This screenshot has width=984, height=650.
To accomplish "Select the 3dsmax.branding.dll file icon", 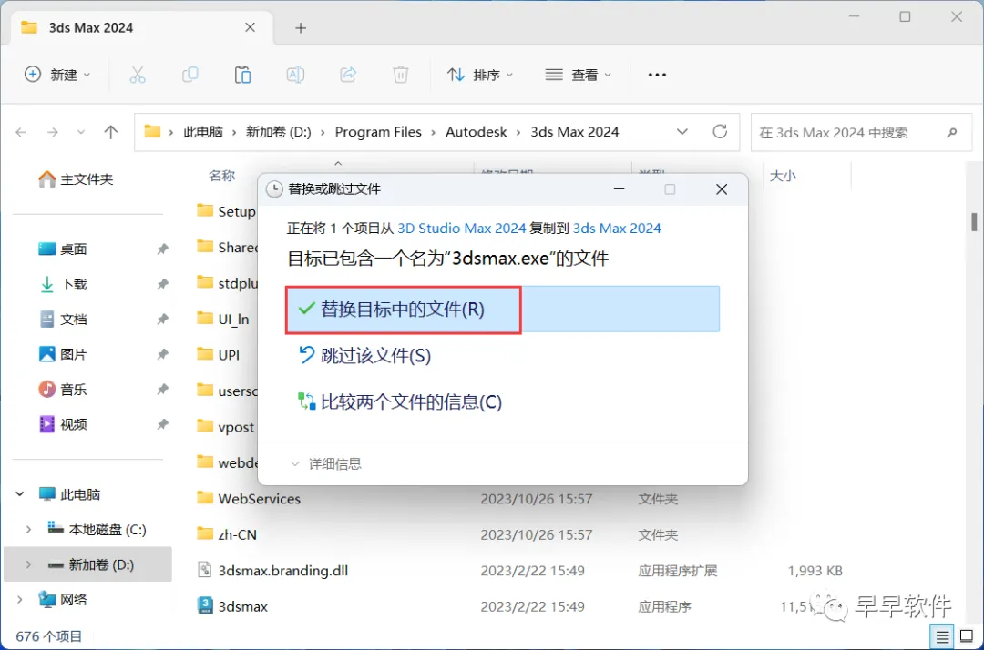I will tap(205, 570).
